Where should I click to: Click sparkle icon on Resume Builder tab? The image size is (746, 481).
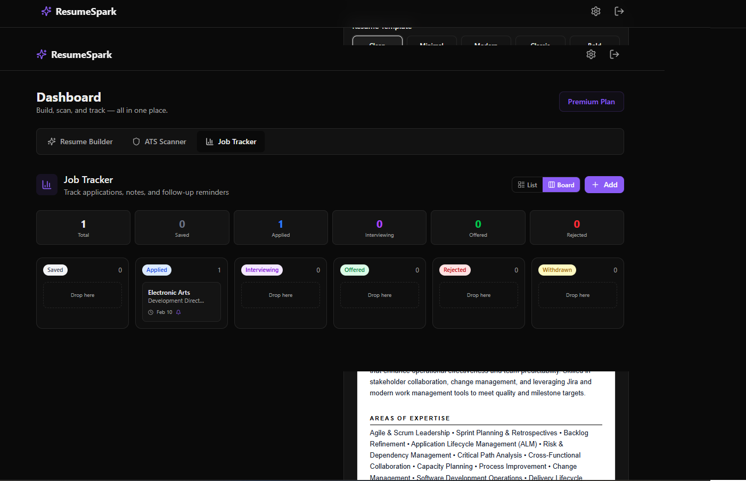(52, 142)
